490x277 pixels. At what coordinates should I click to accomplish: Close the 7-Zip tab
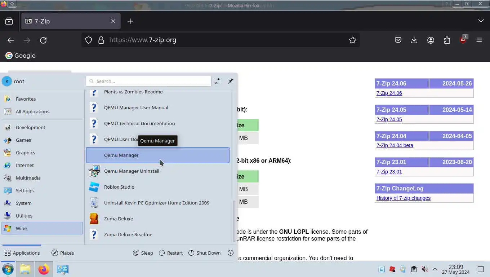pos(113,21)
